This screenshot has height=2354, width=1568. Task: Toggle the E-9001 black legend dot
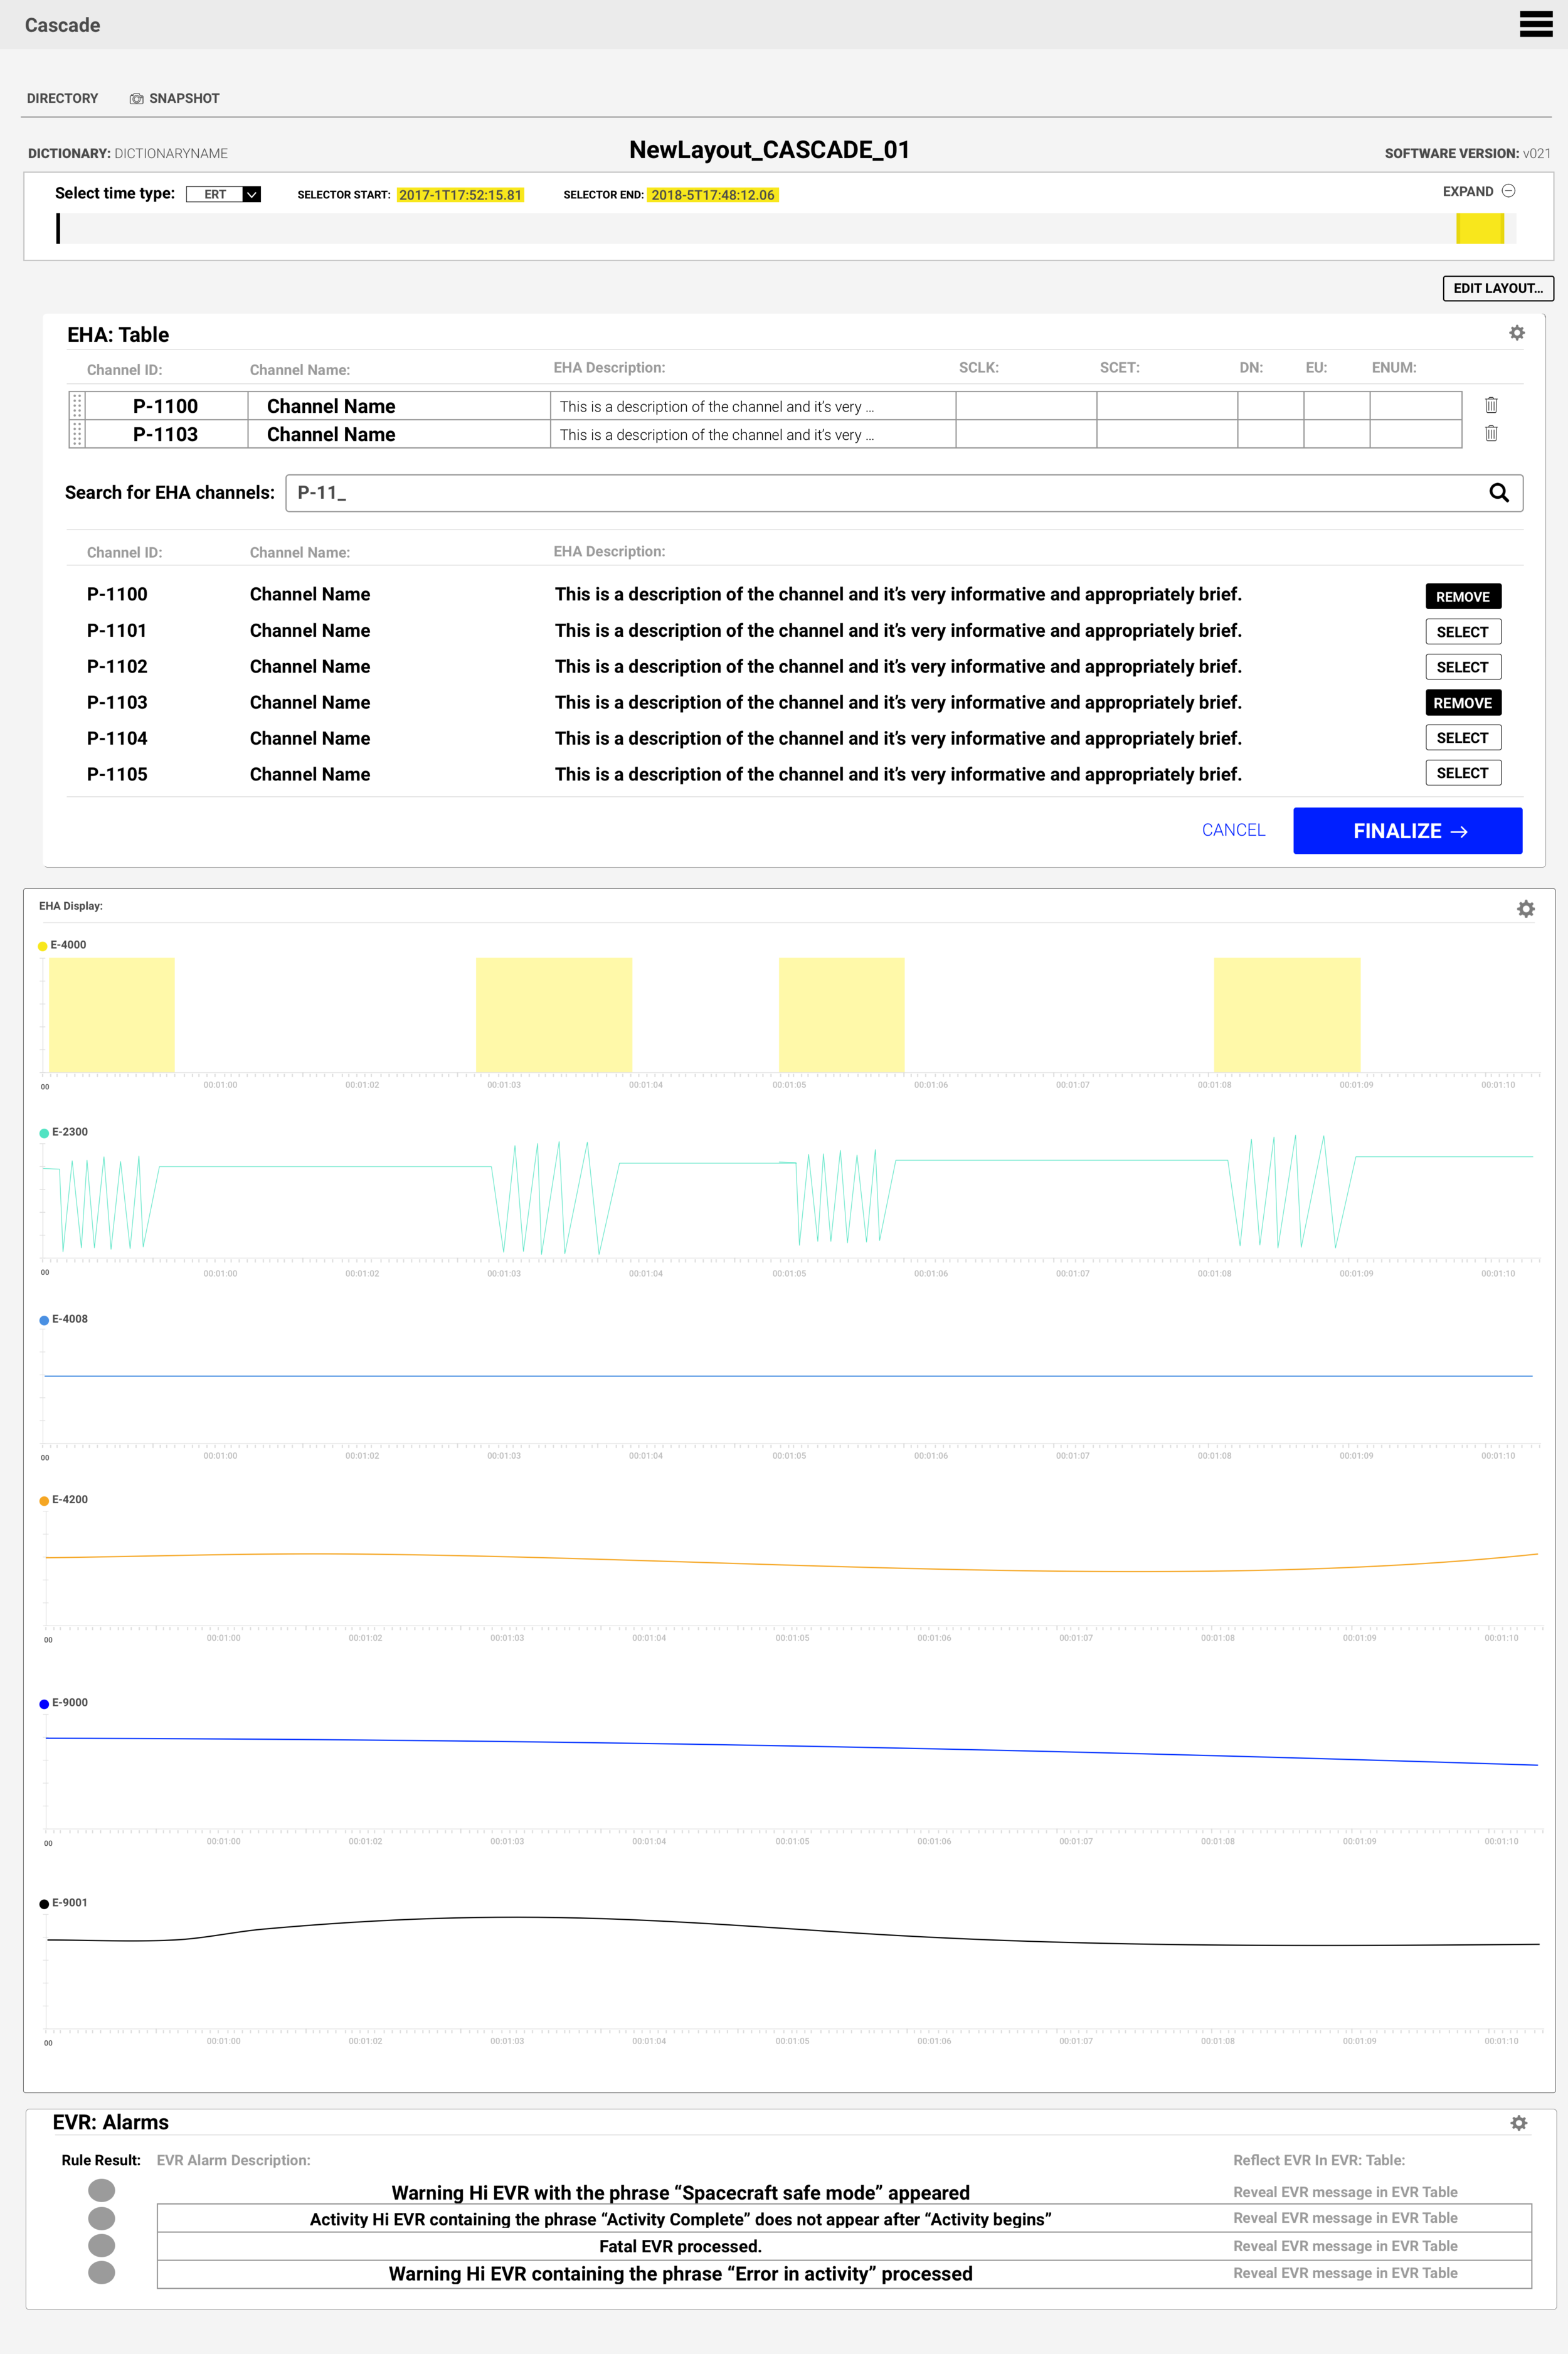click(43, 1904)
